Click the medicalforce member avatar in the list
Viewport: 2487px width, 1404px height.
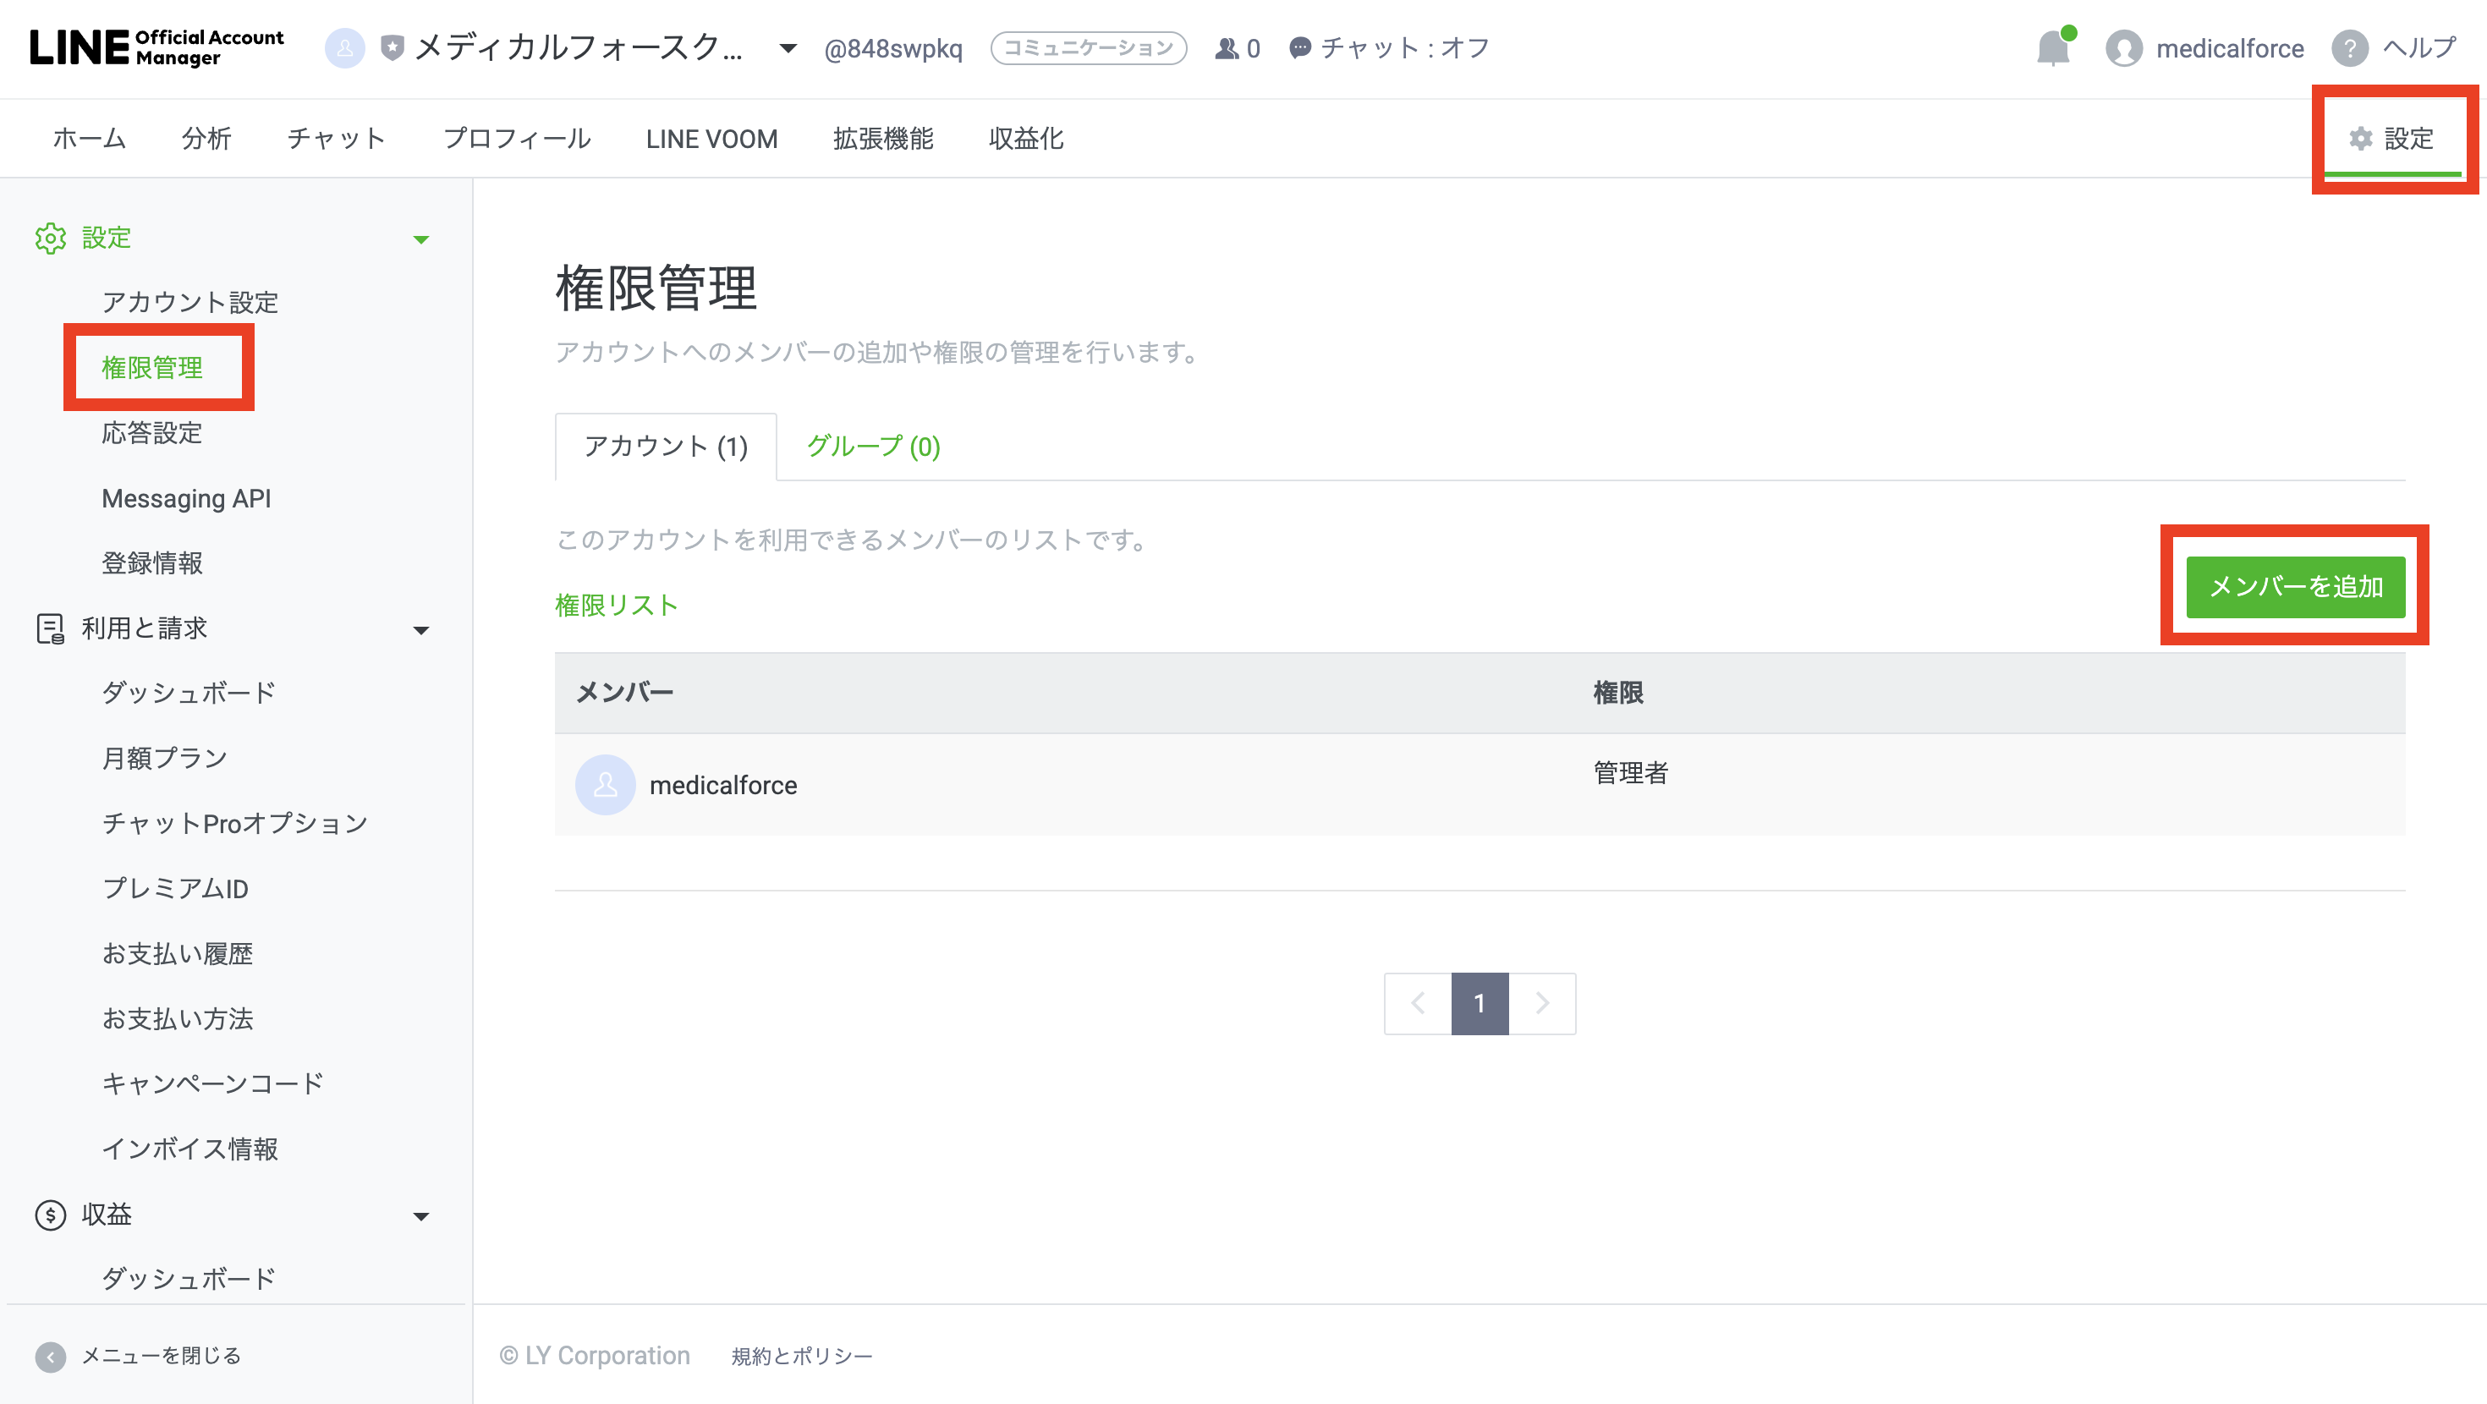pyautogui.click(x=606, y=785)
